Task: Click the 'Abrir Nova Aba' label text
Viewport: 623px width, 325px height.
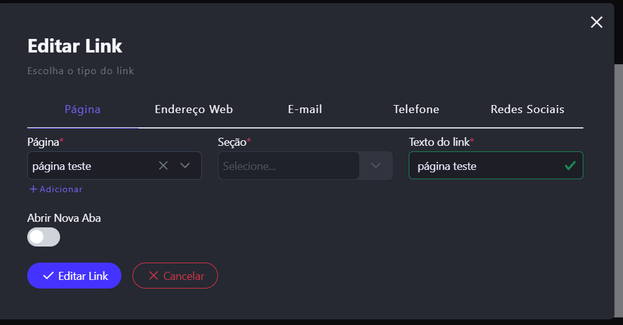Action: (x=64, y=218)
